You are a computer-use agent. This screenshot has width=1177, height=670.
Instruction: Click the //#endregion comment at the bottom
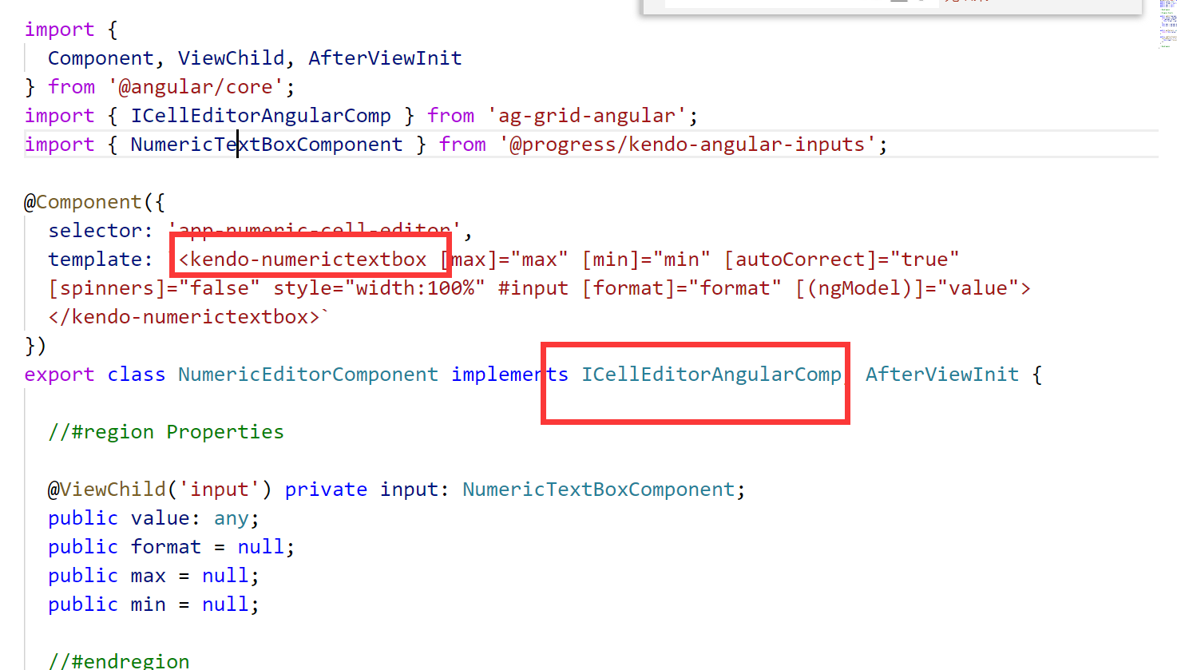pos(118,660)
